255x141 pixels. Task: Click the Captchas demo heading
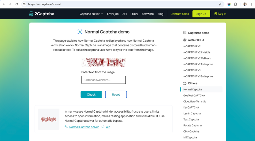pyautogui.click(x=199, y=33)
